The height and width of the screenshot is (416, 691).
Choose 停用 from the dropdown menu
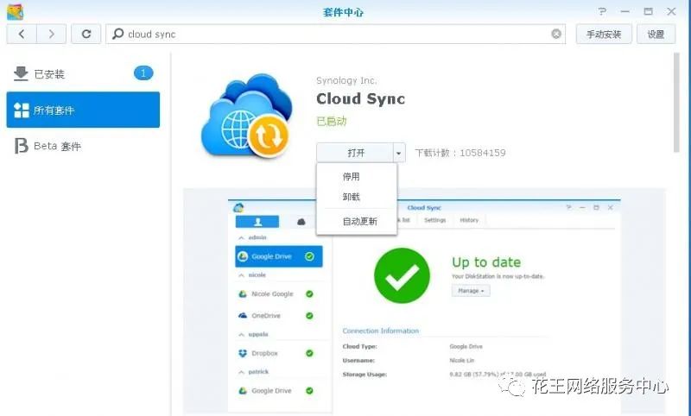(x=357, y=177)
